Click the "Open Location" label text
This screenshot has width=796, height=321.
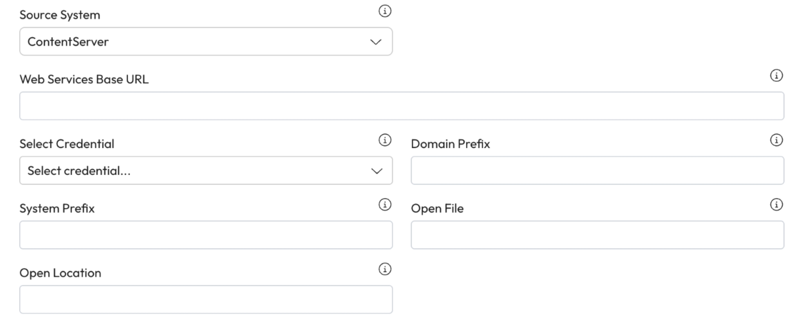[x=60, y=273]
